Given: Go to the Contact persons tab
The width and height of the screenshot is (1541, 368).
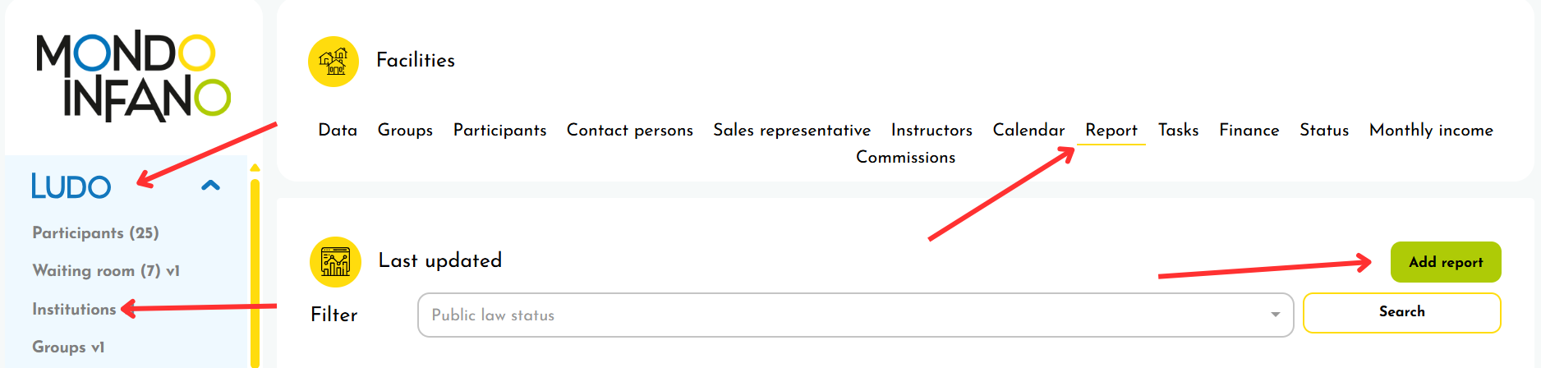Looking at the screenshot, I should pos(629,131).
